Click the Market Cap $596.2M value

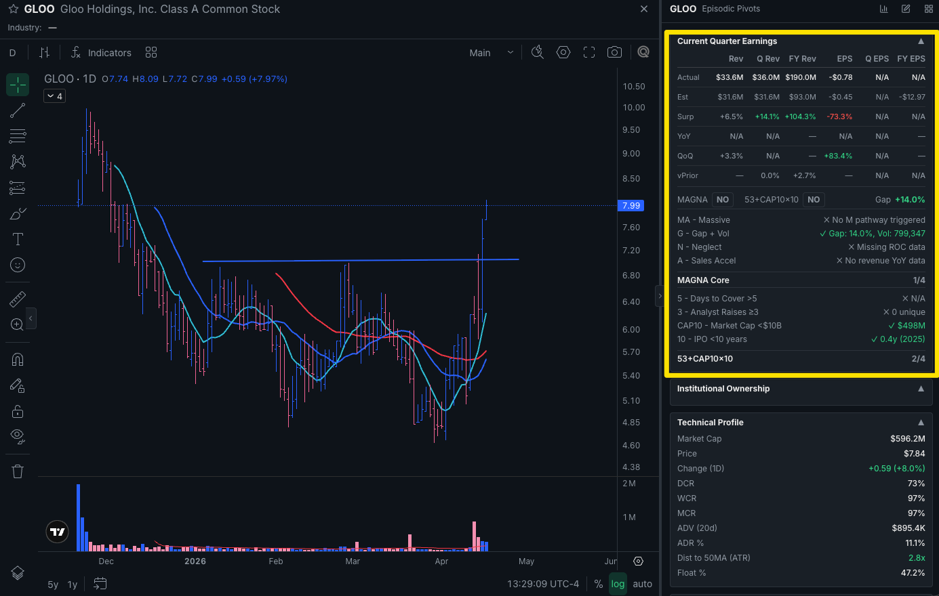click(908, 439)
